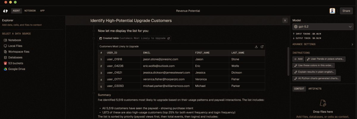
Task: Expand the 'Use these colors in this order' instruction
Action: 314,65
